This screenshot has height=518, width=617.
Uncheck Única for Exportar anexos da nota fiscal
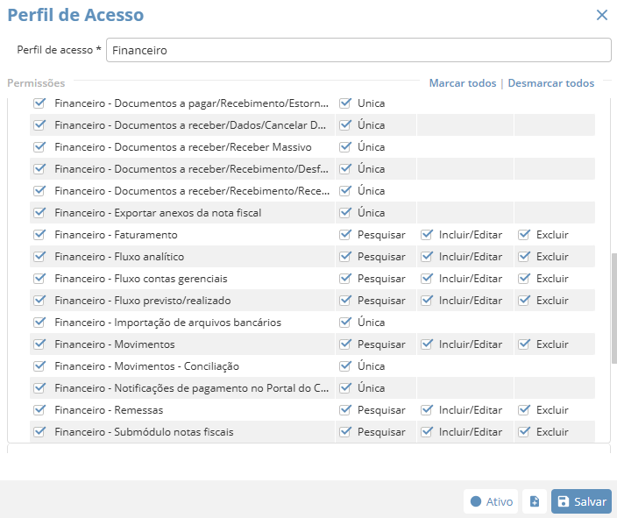tap(345, 213)
